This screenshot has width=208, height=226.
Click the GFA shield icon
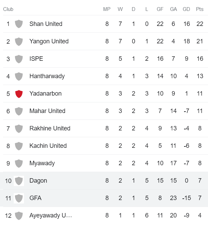(x=19, y=198)
